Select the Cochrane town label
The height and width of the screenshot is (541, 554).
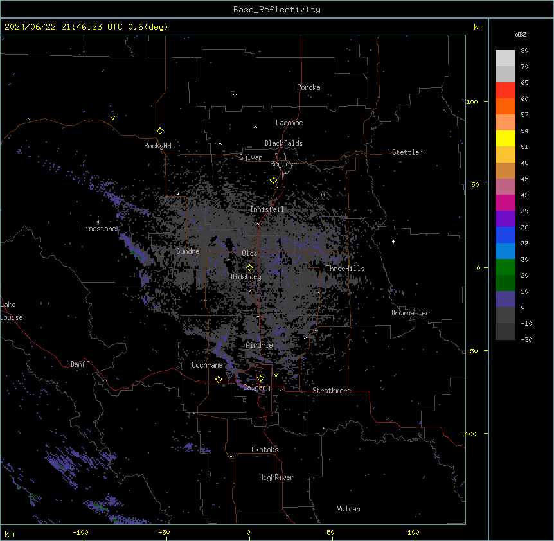[x=207, y=365]
